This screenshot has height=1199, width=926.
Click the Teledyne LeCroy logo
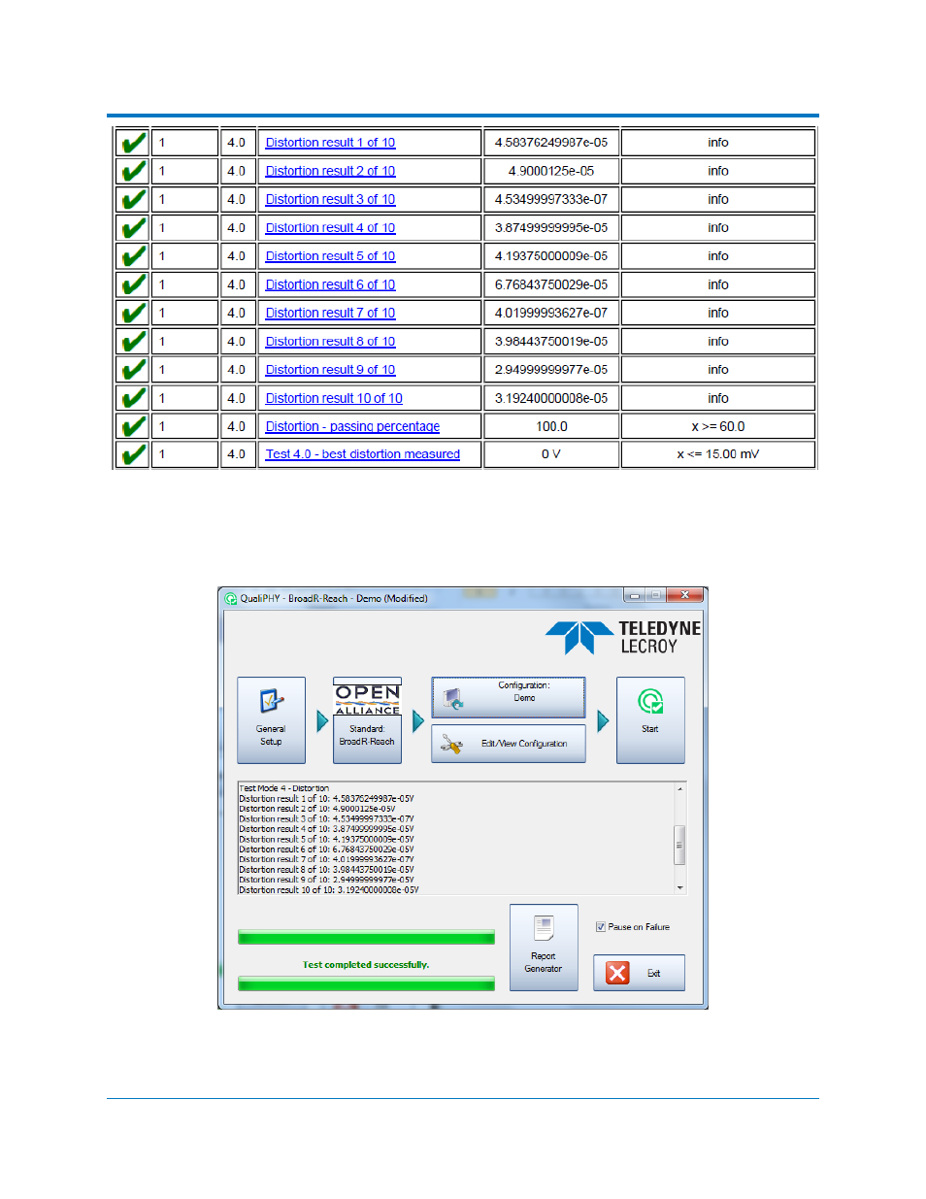623,638
